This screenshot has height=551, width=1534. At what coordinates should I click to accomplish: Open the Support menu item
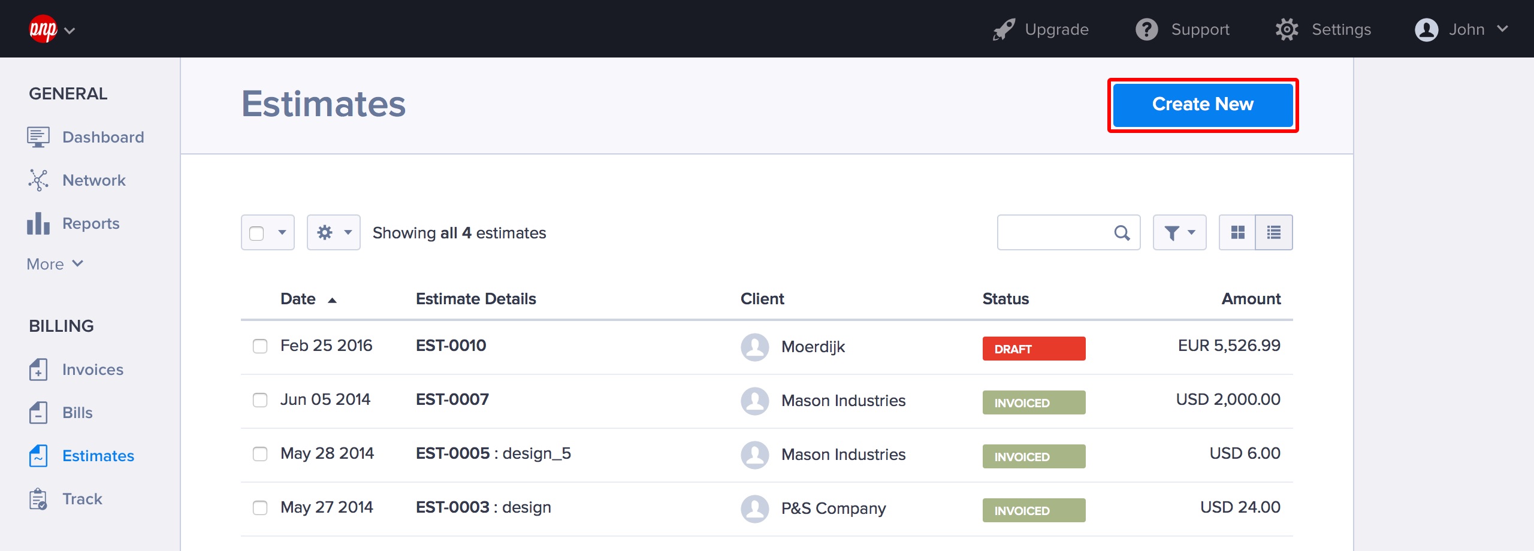pos(1183,29)
